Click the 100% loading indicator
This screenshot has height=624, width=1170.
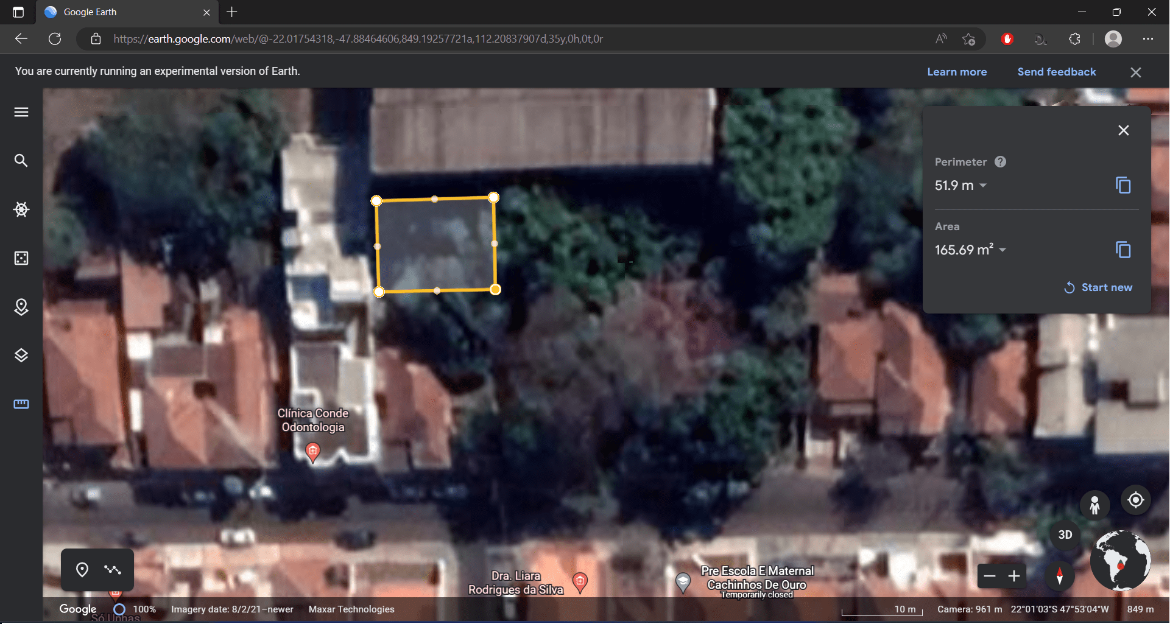click(x=135, y=609)
